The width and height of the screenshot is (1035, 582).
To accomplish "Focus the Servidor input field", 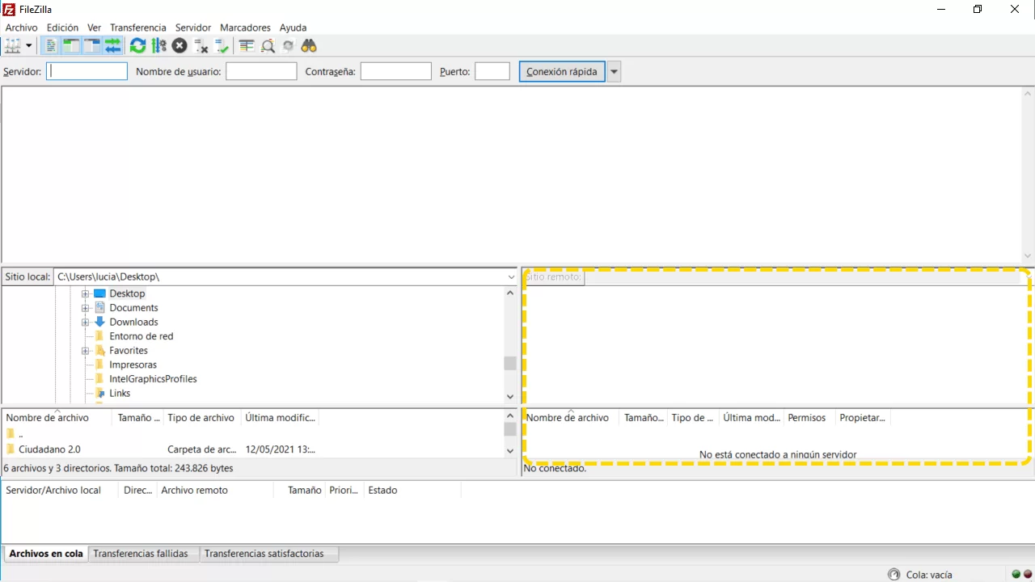I will [87, 71].
